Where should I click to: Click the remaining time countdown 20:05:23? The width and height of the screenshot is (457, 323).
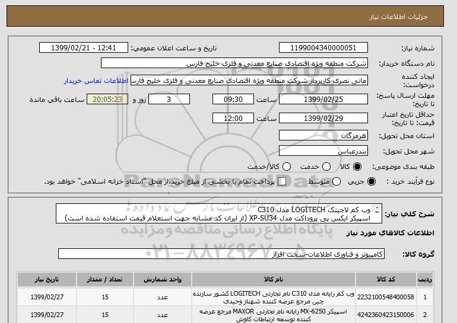tap(107, 99)
